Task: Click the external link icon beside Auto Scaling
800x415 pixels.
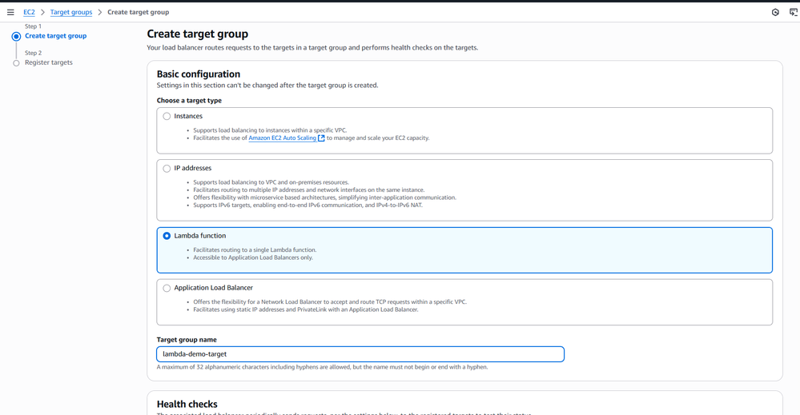Action: pyautogui.click(x=321, y=138)
